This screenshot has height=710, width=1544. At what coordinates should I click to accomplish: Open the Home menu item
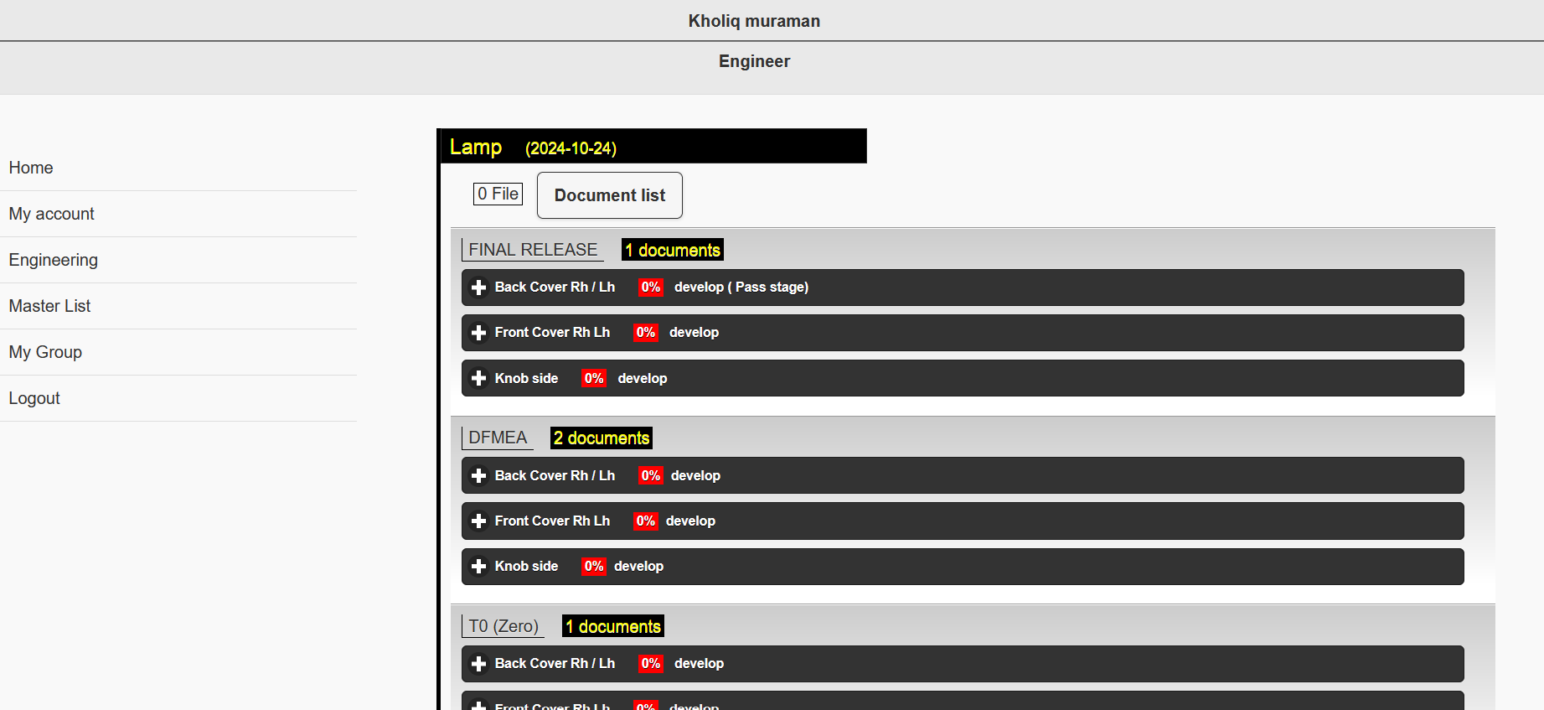[x=31, y=168]
